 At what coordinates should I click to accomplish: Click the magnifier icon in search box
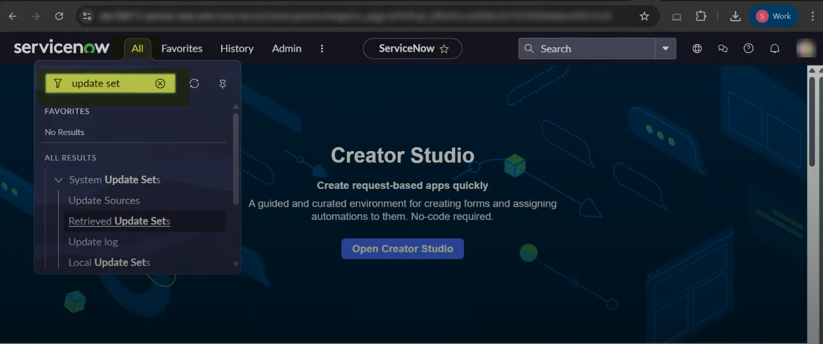click(529, 49)
